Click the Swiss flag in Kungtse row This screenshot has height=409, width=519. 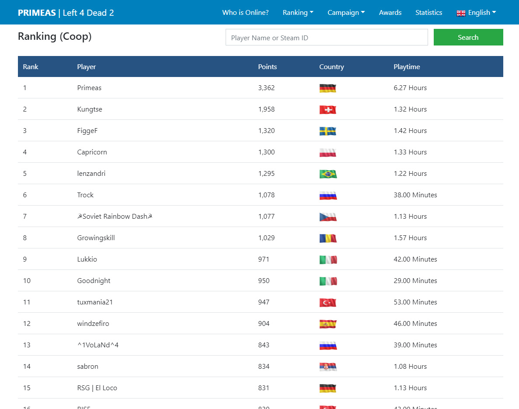(x=327, y=110)
